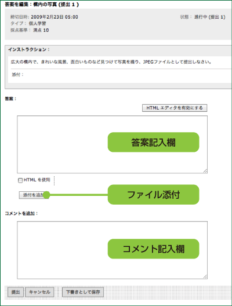
Task: Click the green dot on the attach button
Action: (46, 195)
